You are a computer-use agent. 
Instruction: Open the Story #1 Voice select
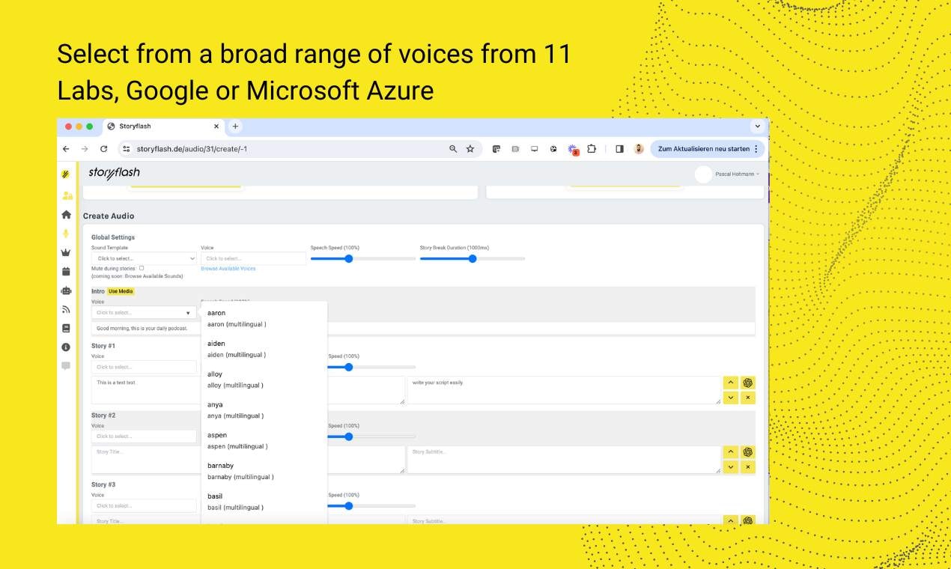pyautogui.click(x=144, y=367)
